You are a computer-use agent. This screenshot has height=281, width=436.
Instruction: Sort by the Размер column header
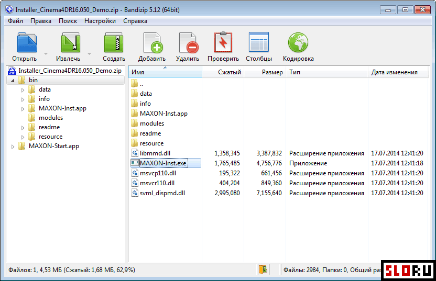[265, 72]
